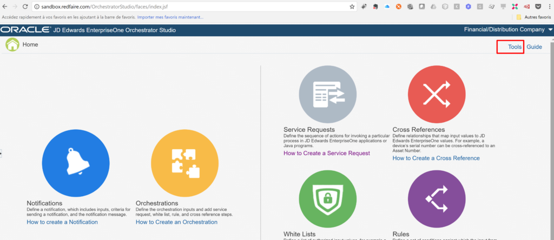The height and width of the screenshot is (240, 554).
Task: Open the green White Lists shield icon
Action: click(x=328, y=199)
